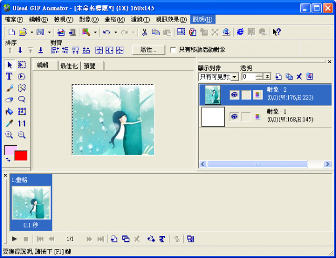Delete object with X icon in panel
Image resolution: width=336 pixels, height=258 pixels.
[299, 77]
